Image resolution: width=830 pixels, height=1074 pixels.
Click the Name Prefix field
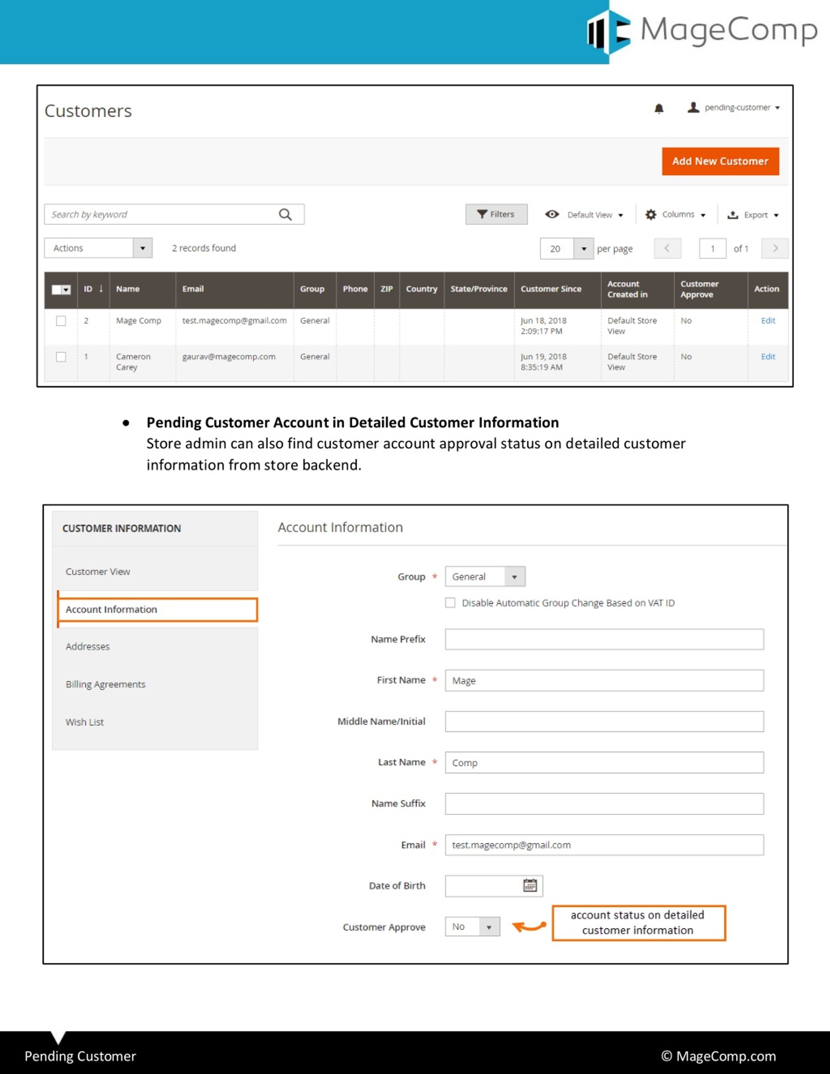[604, 639]
